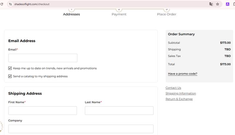Toggle the trends and promotions email checkbox
Viewport: 235px width, 135px height.
(10, 68)
